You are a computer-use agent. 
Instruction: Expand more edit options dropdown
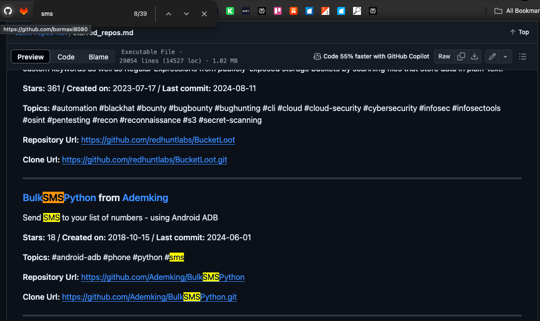pos(505,56)
